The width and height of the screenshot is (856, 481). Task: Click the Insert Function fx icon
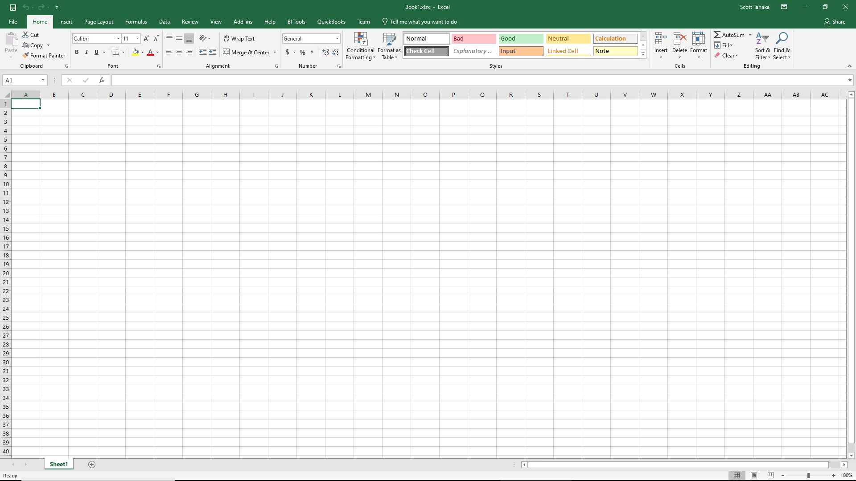102,80
